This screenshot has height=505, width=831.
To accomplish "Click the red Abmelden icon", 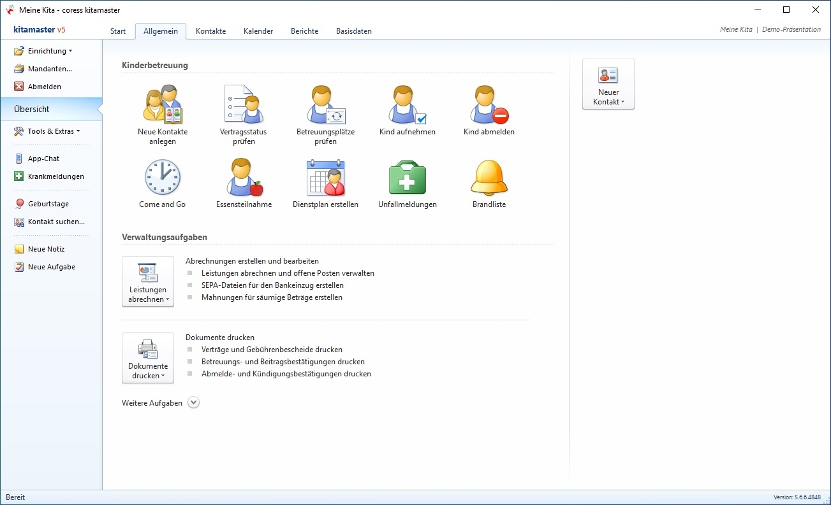I will pyautogui.click(x=19, y=87).
